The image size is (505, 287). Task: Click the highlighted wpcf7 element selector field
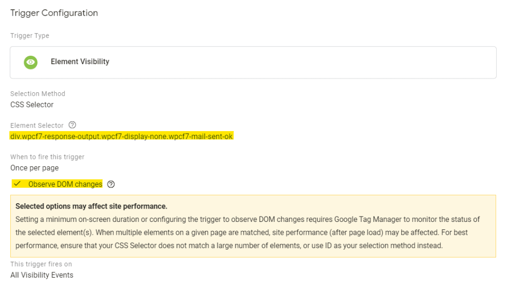(x=121, y=136)
